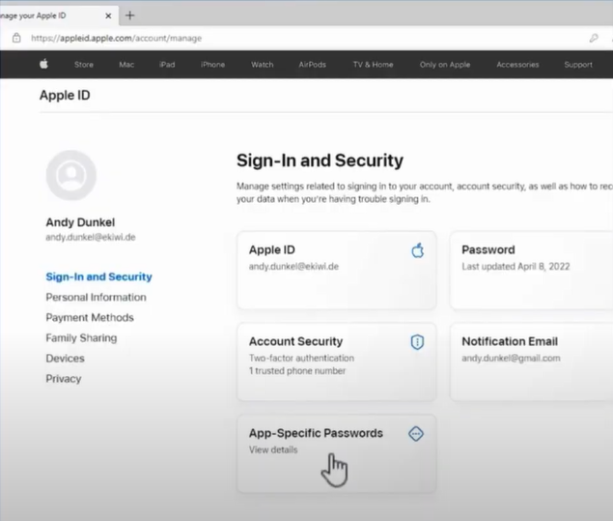Click the Sign-In and Security heading
The width and height of the screenshot is (613, 521).
[x=320, y=160]
